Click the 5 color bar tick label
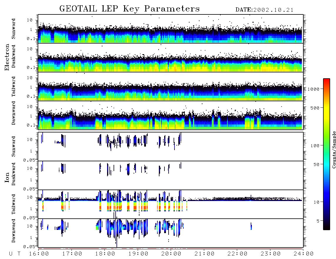This screenshot has height=259, width=336. pyautogui.click(x=318, y=221)
